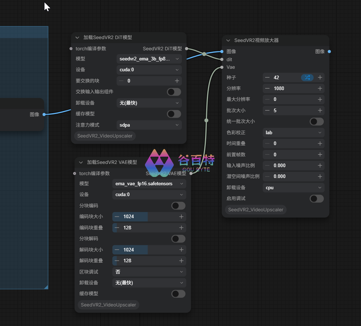Screen dimensions: 361x326
Task: Click upscaler 图像 output socket
Action: point(329,52)
